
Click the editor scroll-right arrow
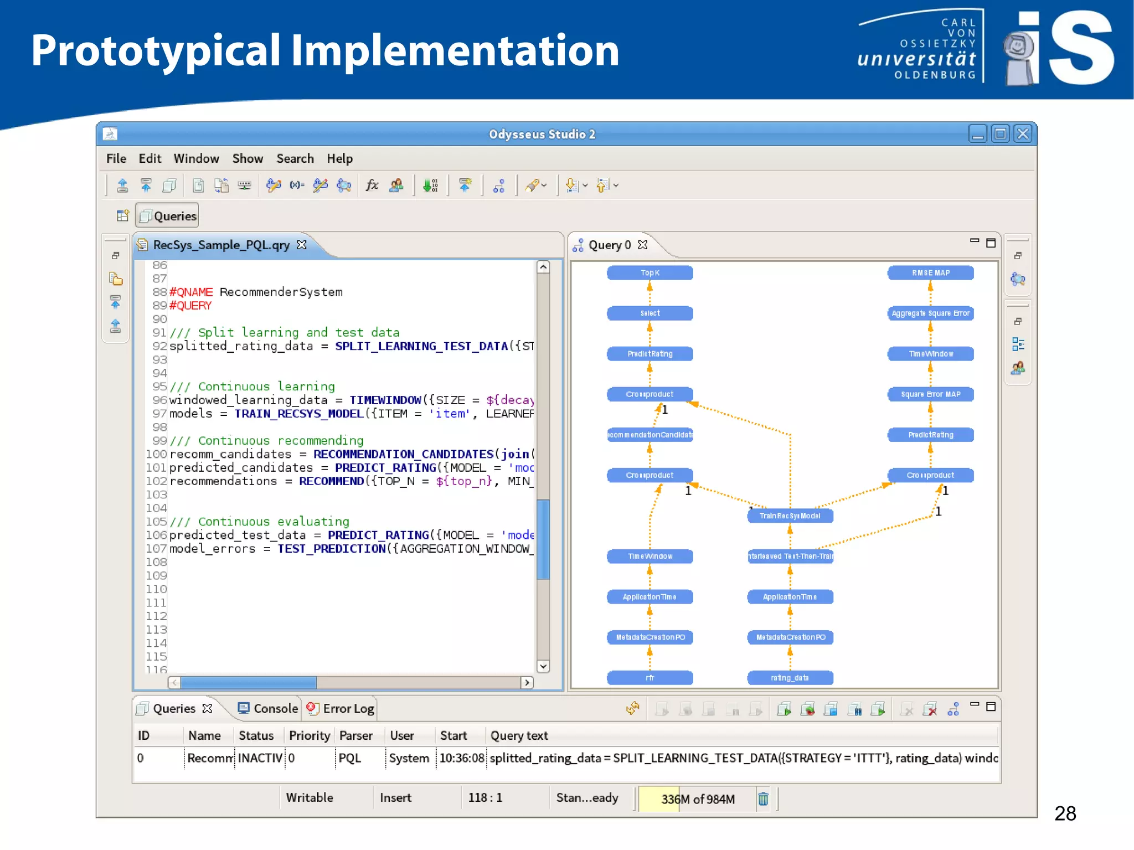point(527,683)
